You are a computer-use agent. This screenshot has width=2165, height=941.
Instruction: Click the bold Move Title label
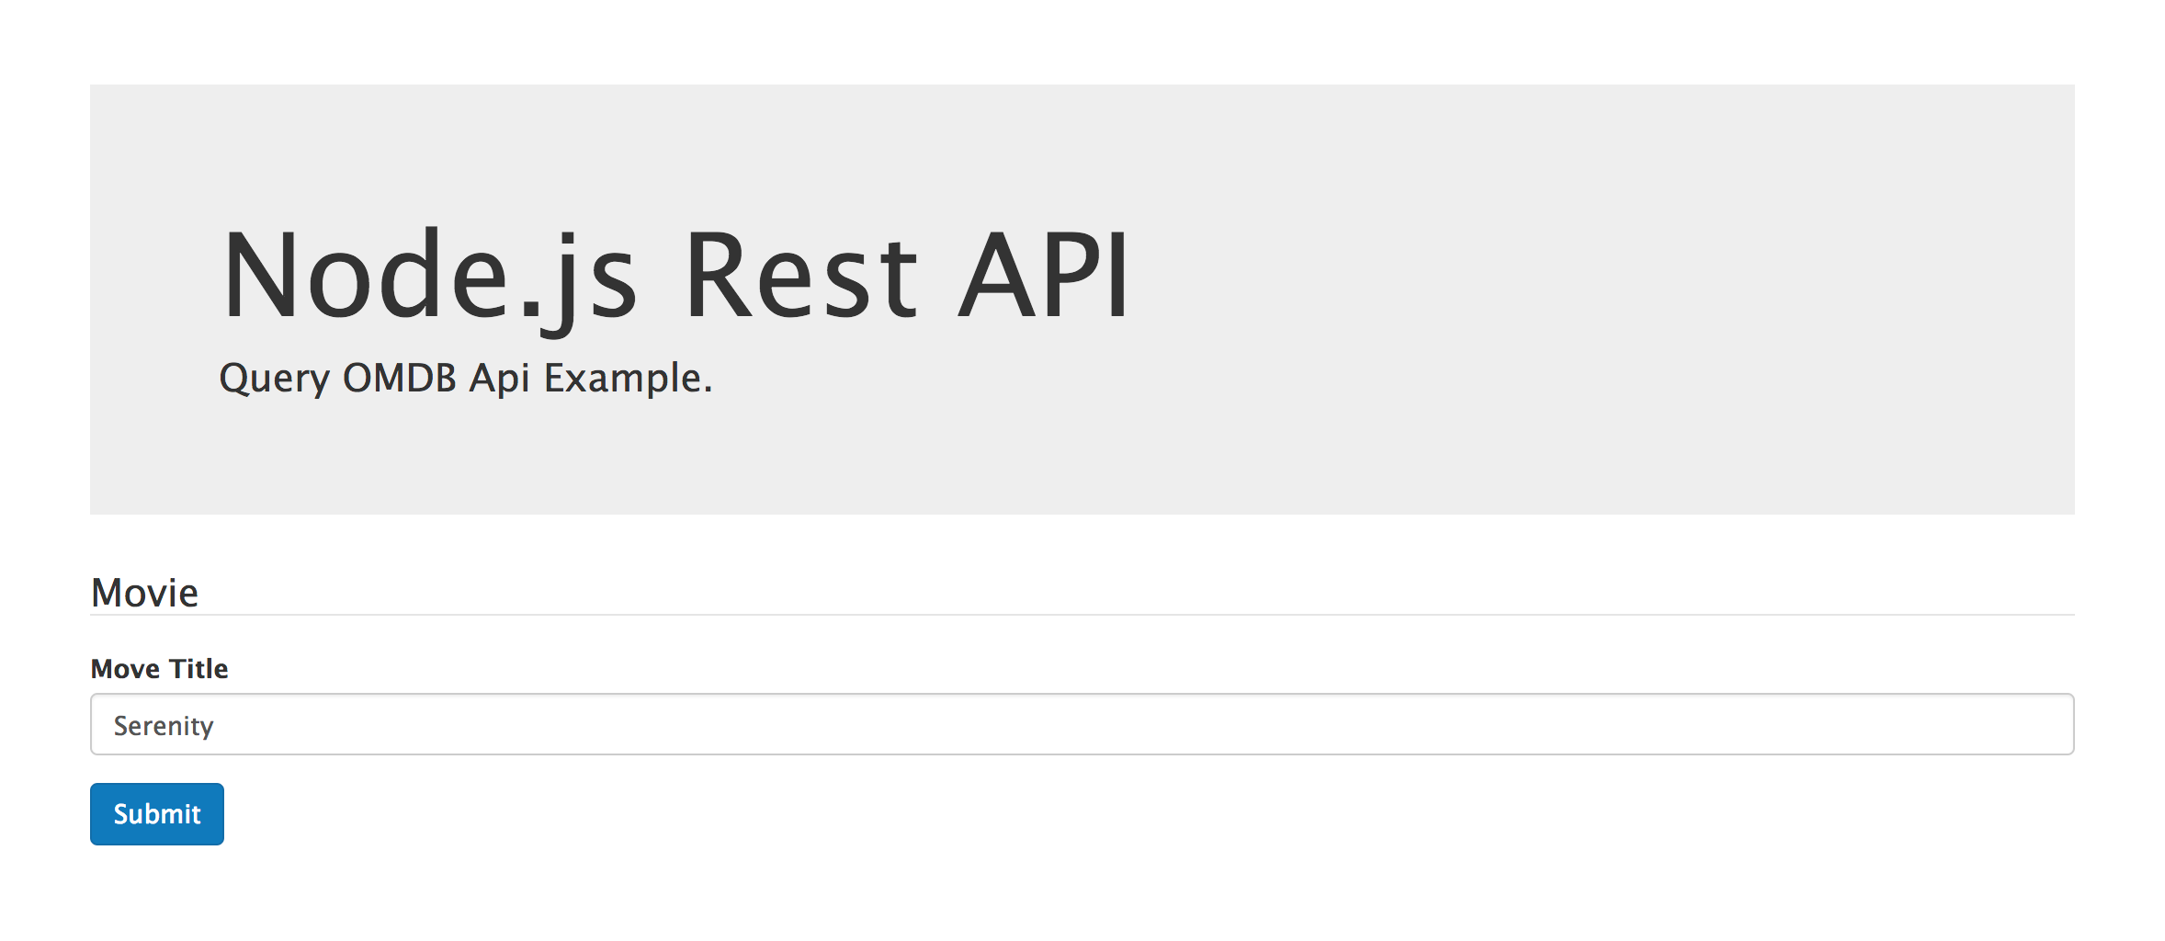coord(159,668)
